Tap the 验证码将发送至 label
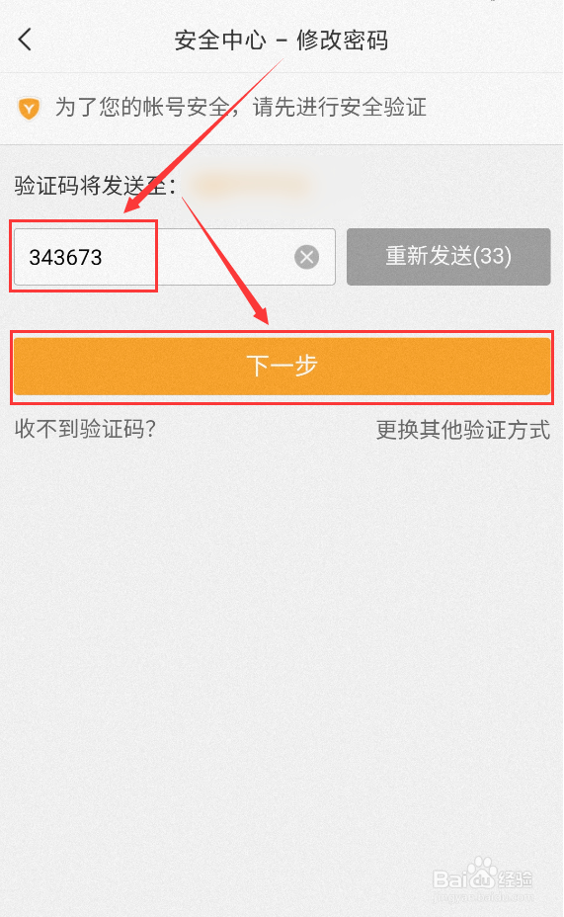The image size is (564, 917). click(95, 186)
